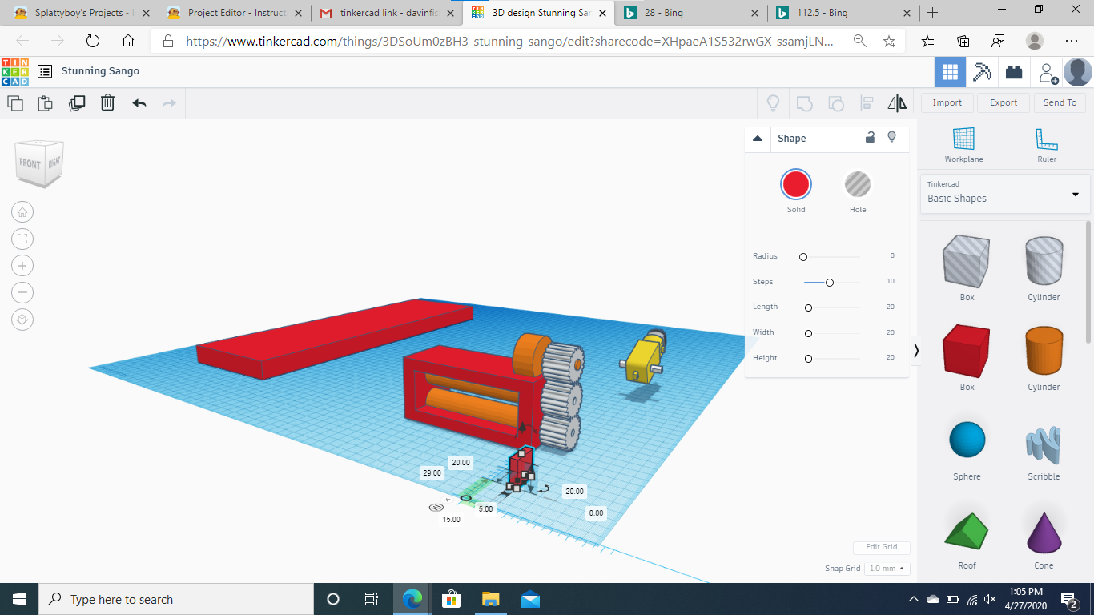Zoom out of the workplane
1094x615 pixels.
pyautogui.click(x=22, y=292)
